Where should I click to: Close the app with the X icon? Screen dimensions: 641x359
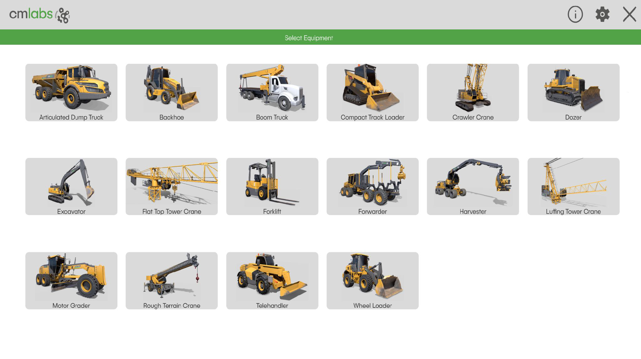629,14
